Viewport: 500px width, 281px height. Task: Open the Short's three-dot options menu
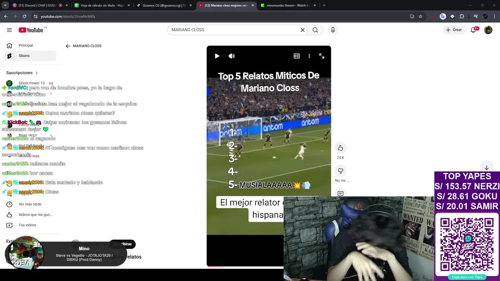[x=309, y=56]
